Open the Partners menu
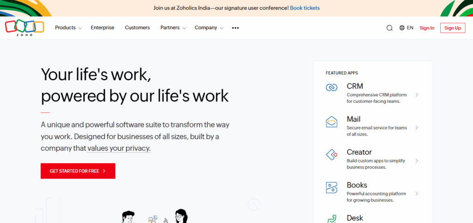The height and width of the screenshot is (223, 473). pos(170,28)
